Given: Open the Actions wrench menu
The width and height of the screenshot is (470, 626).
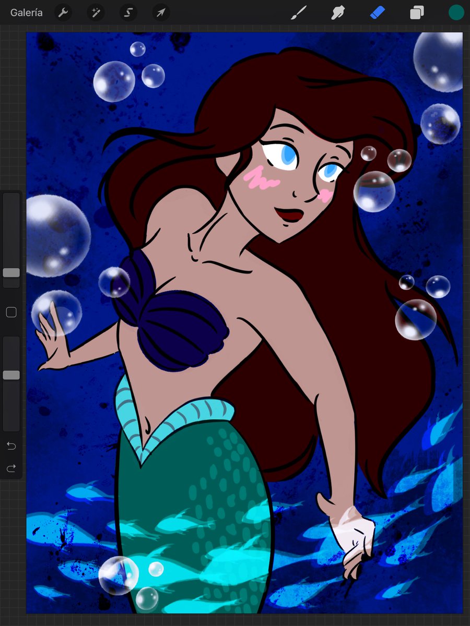Looking at the screenshot, I should (x=63, y=13).
